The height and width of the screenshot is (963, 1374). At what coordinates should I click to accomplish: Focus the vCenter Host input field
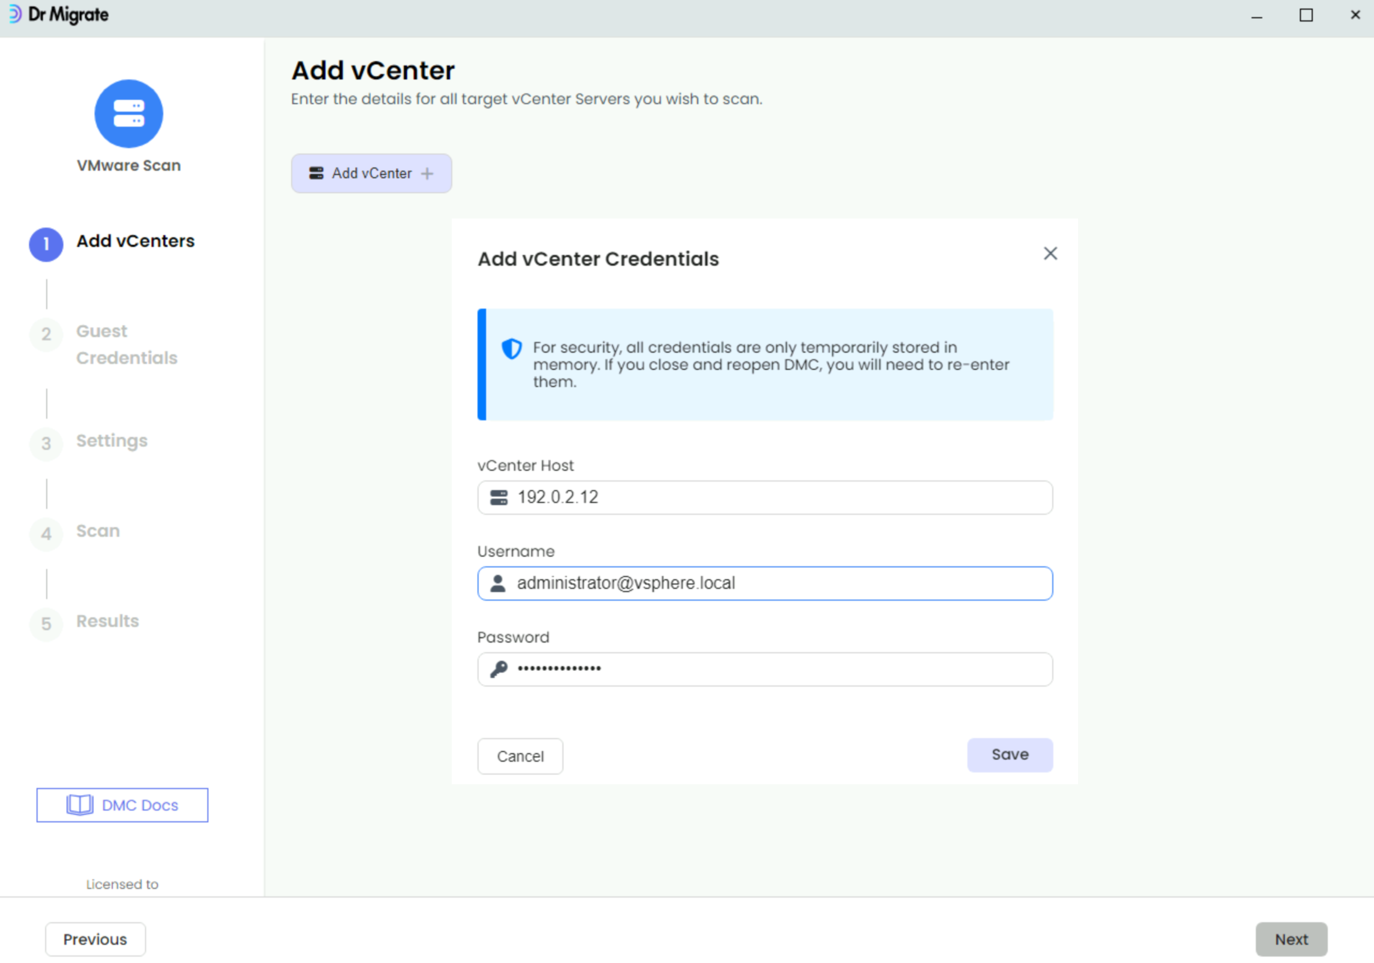click(778, 498)
